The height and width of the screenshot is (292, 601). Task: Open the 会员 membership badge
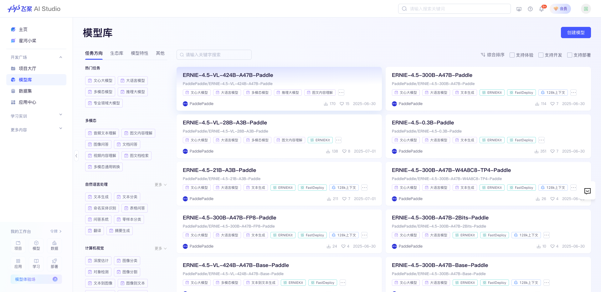(560, 9)
